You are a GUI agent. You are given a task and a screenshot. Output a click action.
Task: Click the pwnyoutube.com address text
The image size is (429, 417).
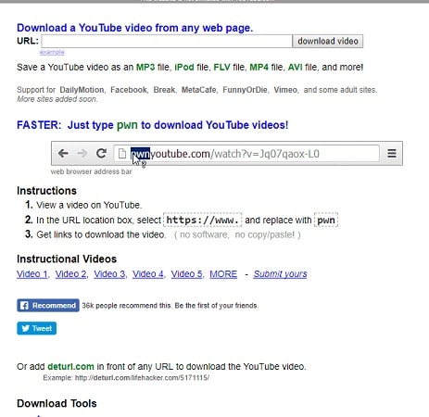[225, 154]
